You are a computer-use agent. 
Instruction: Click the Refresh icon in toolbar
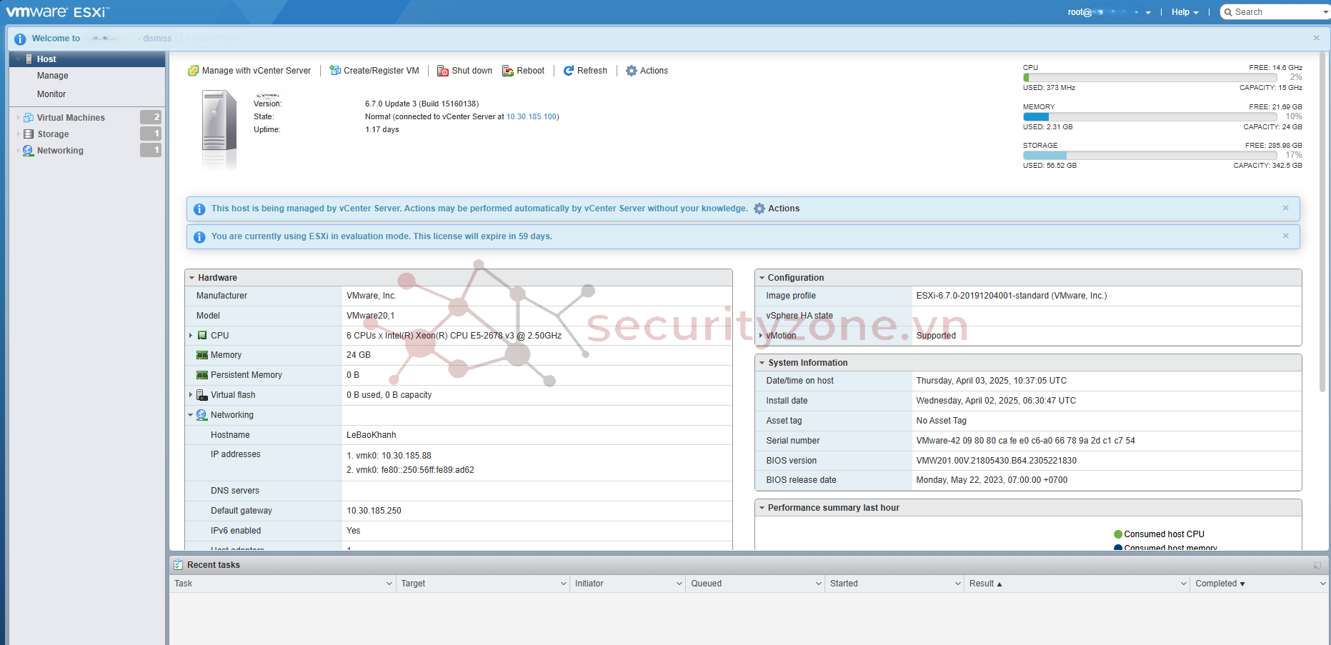(x=569, y=71)
